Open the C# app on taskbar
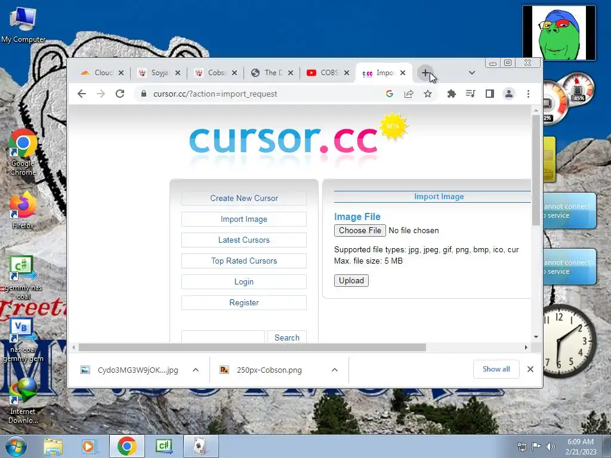The width and height of the screenshot is (611, 458). 163,446
